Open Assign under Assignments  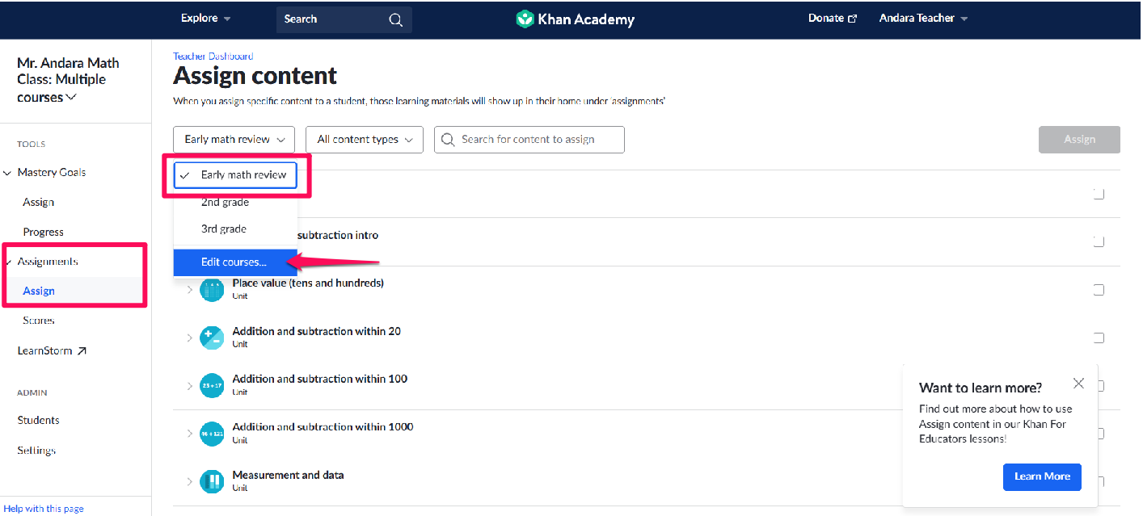click(x=39, y=292)
